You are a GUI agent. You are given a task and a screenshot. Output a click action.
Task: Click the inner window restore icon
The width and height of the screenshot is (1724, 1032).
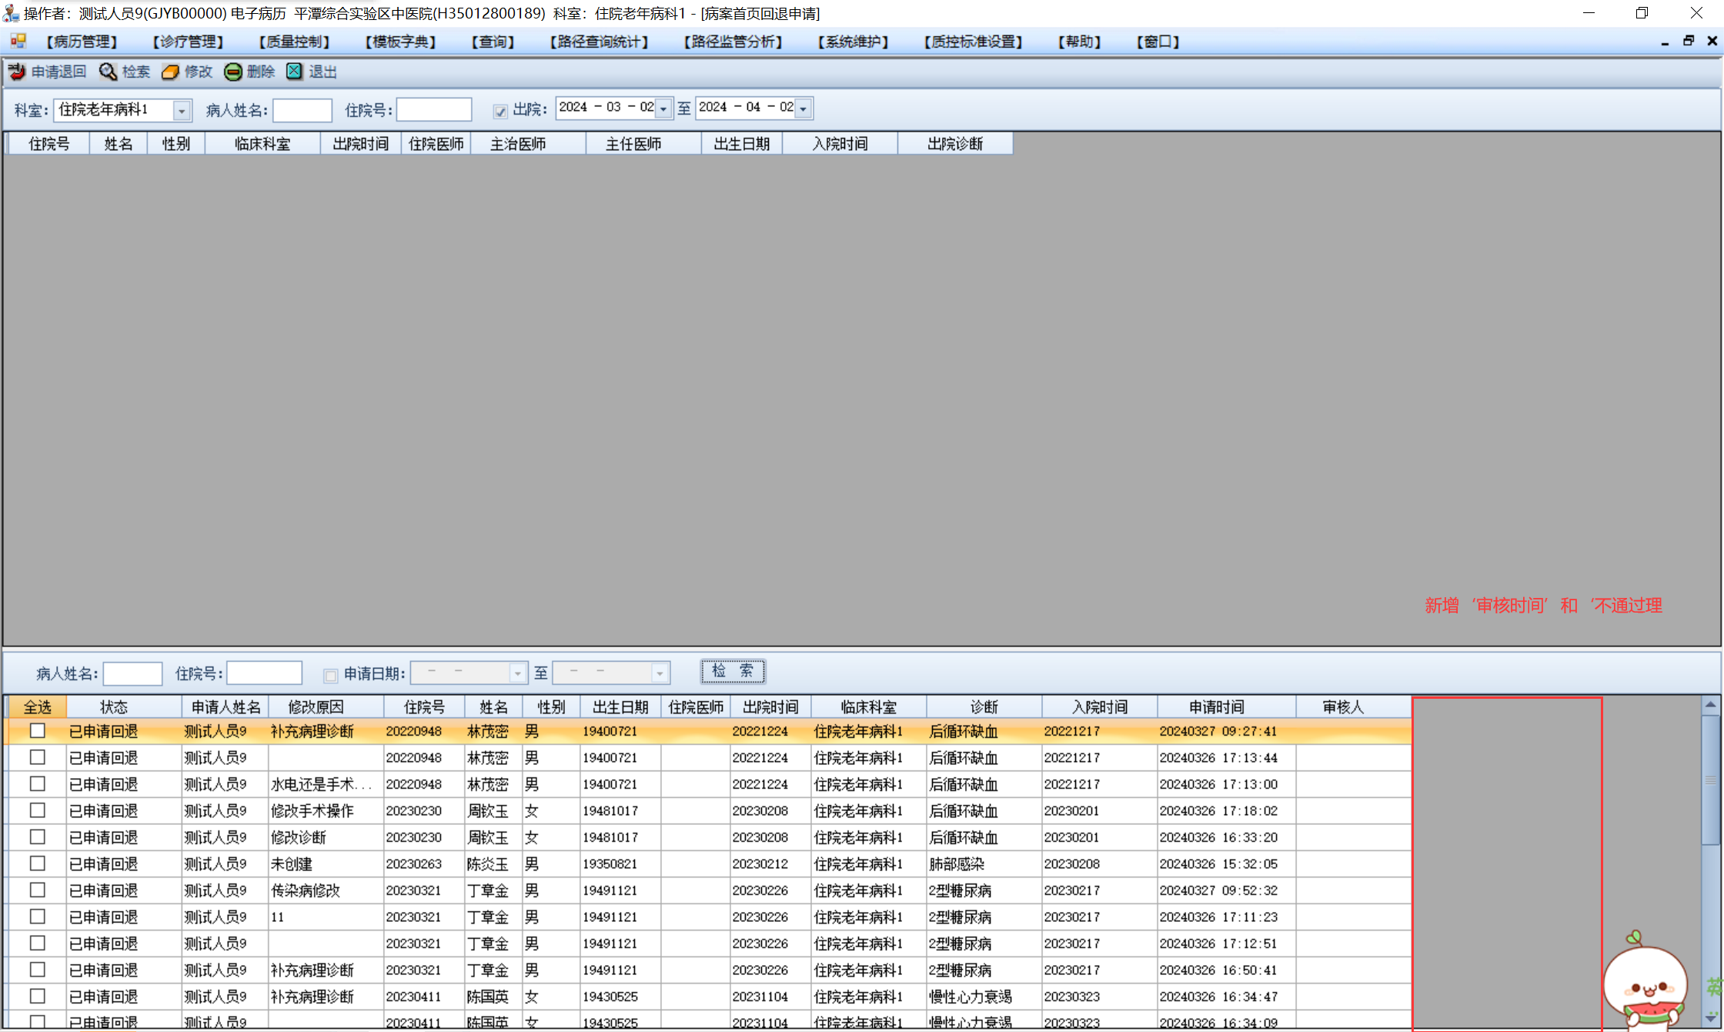1689,42
